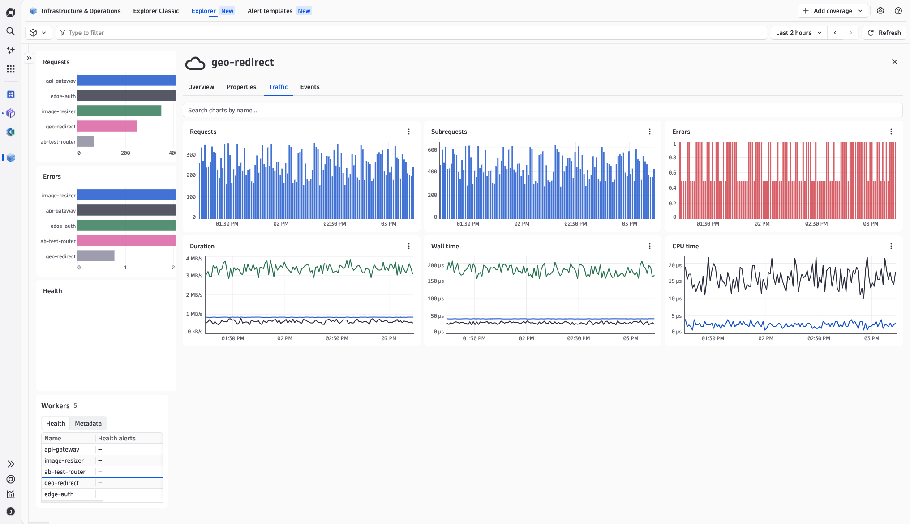Select the Explorer New tab

213,11
